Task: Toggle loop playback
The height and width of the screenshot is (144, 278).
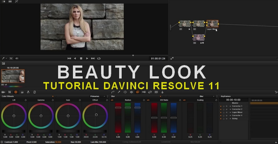Action: pyautogui.click(x=99, y=58)
